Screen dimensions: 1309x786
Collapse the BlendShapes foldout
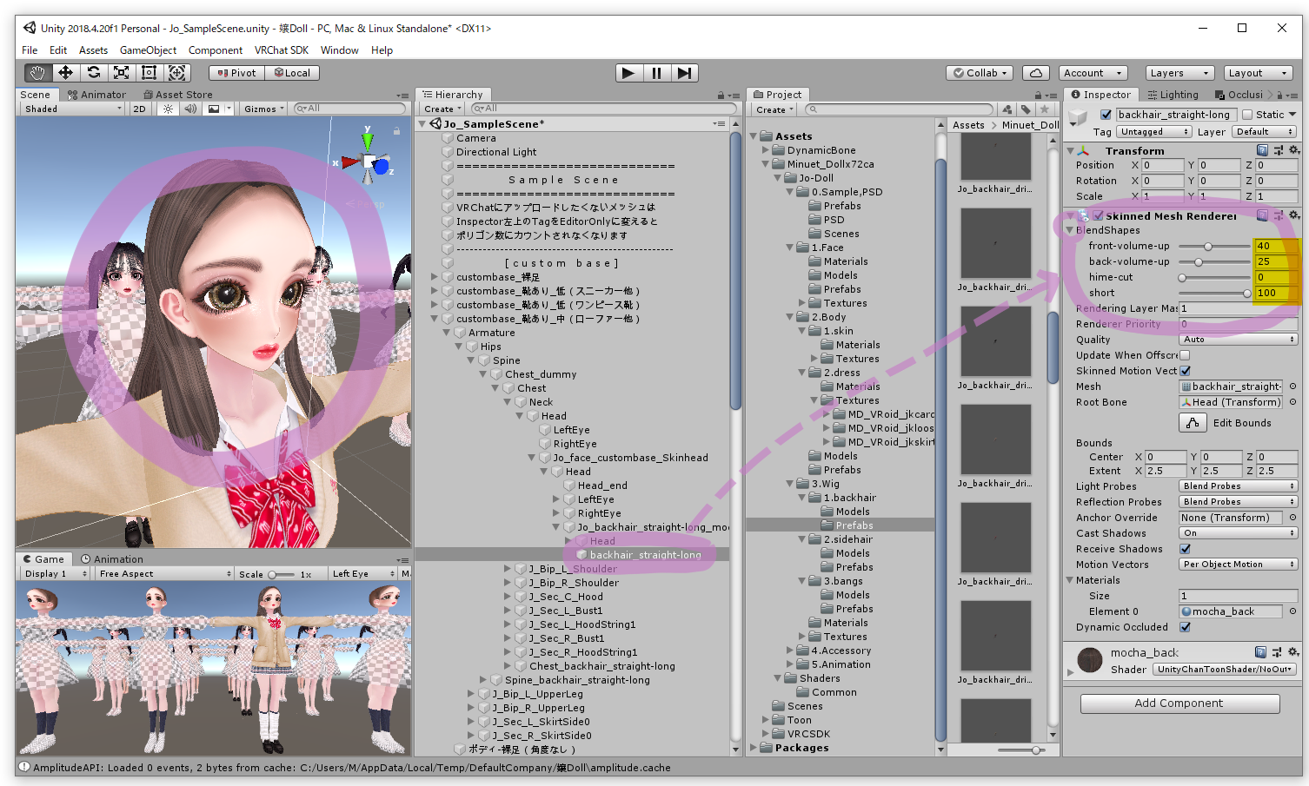click(1070, 230)
